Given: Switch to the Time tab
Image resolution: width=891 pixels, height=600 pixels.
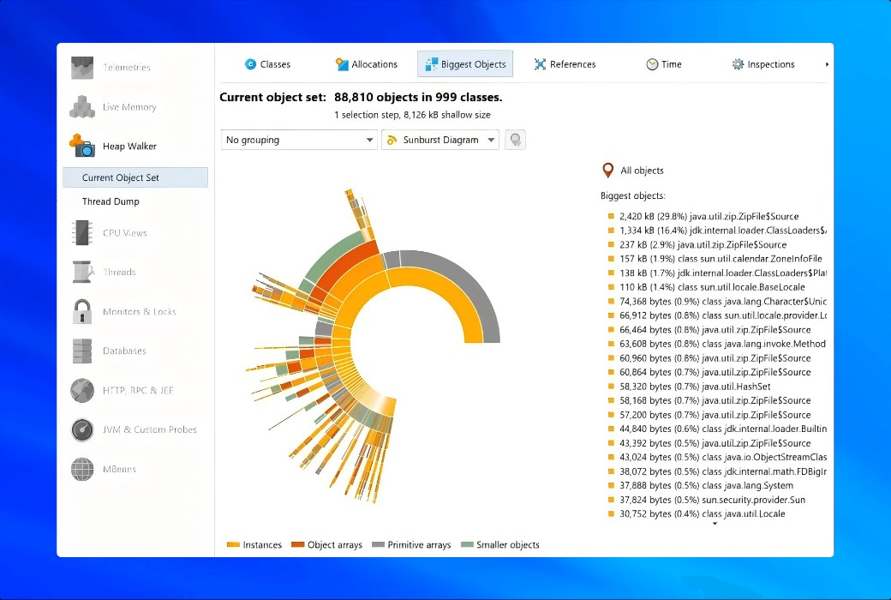Looking at the screenshot, I should (664, 64).
